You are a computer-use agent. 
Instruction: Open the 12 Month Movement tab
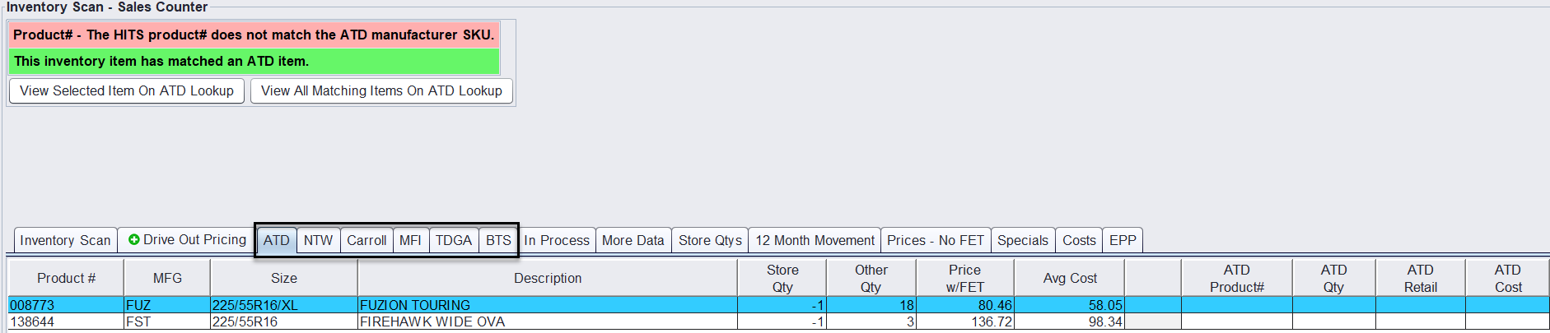pyautogui.click(x=815, y=240)
